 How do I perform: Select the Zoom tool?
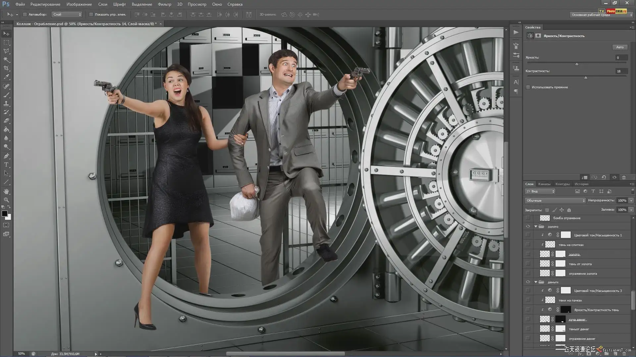(6, 200)
